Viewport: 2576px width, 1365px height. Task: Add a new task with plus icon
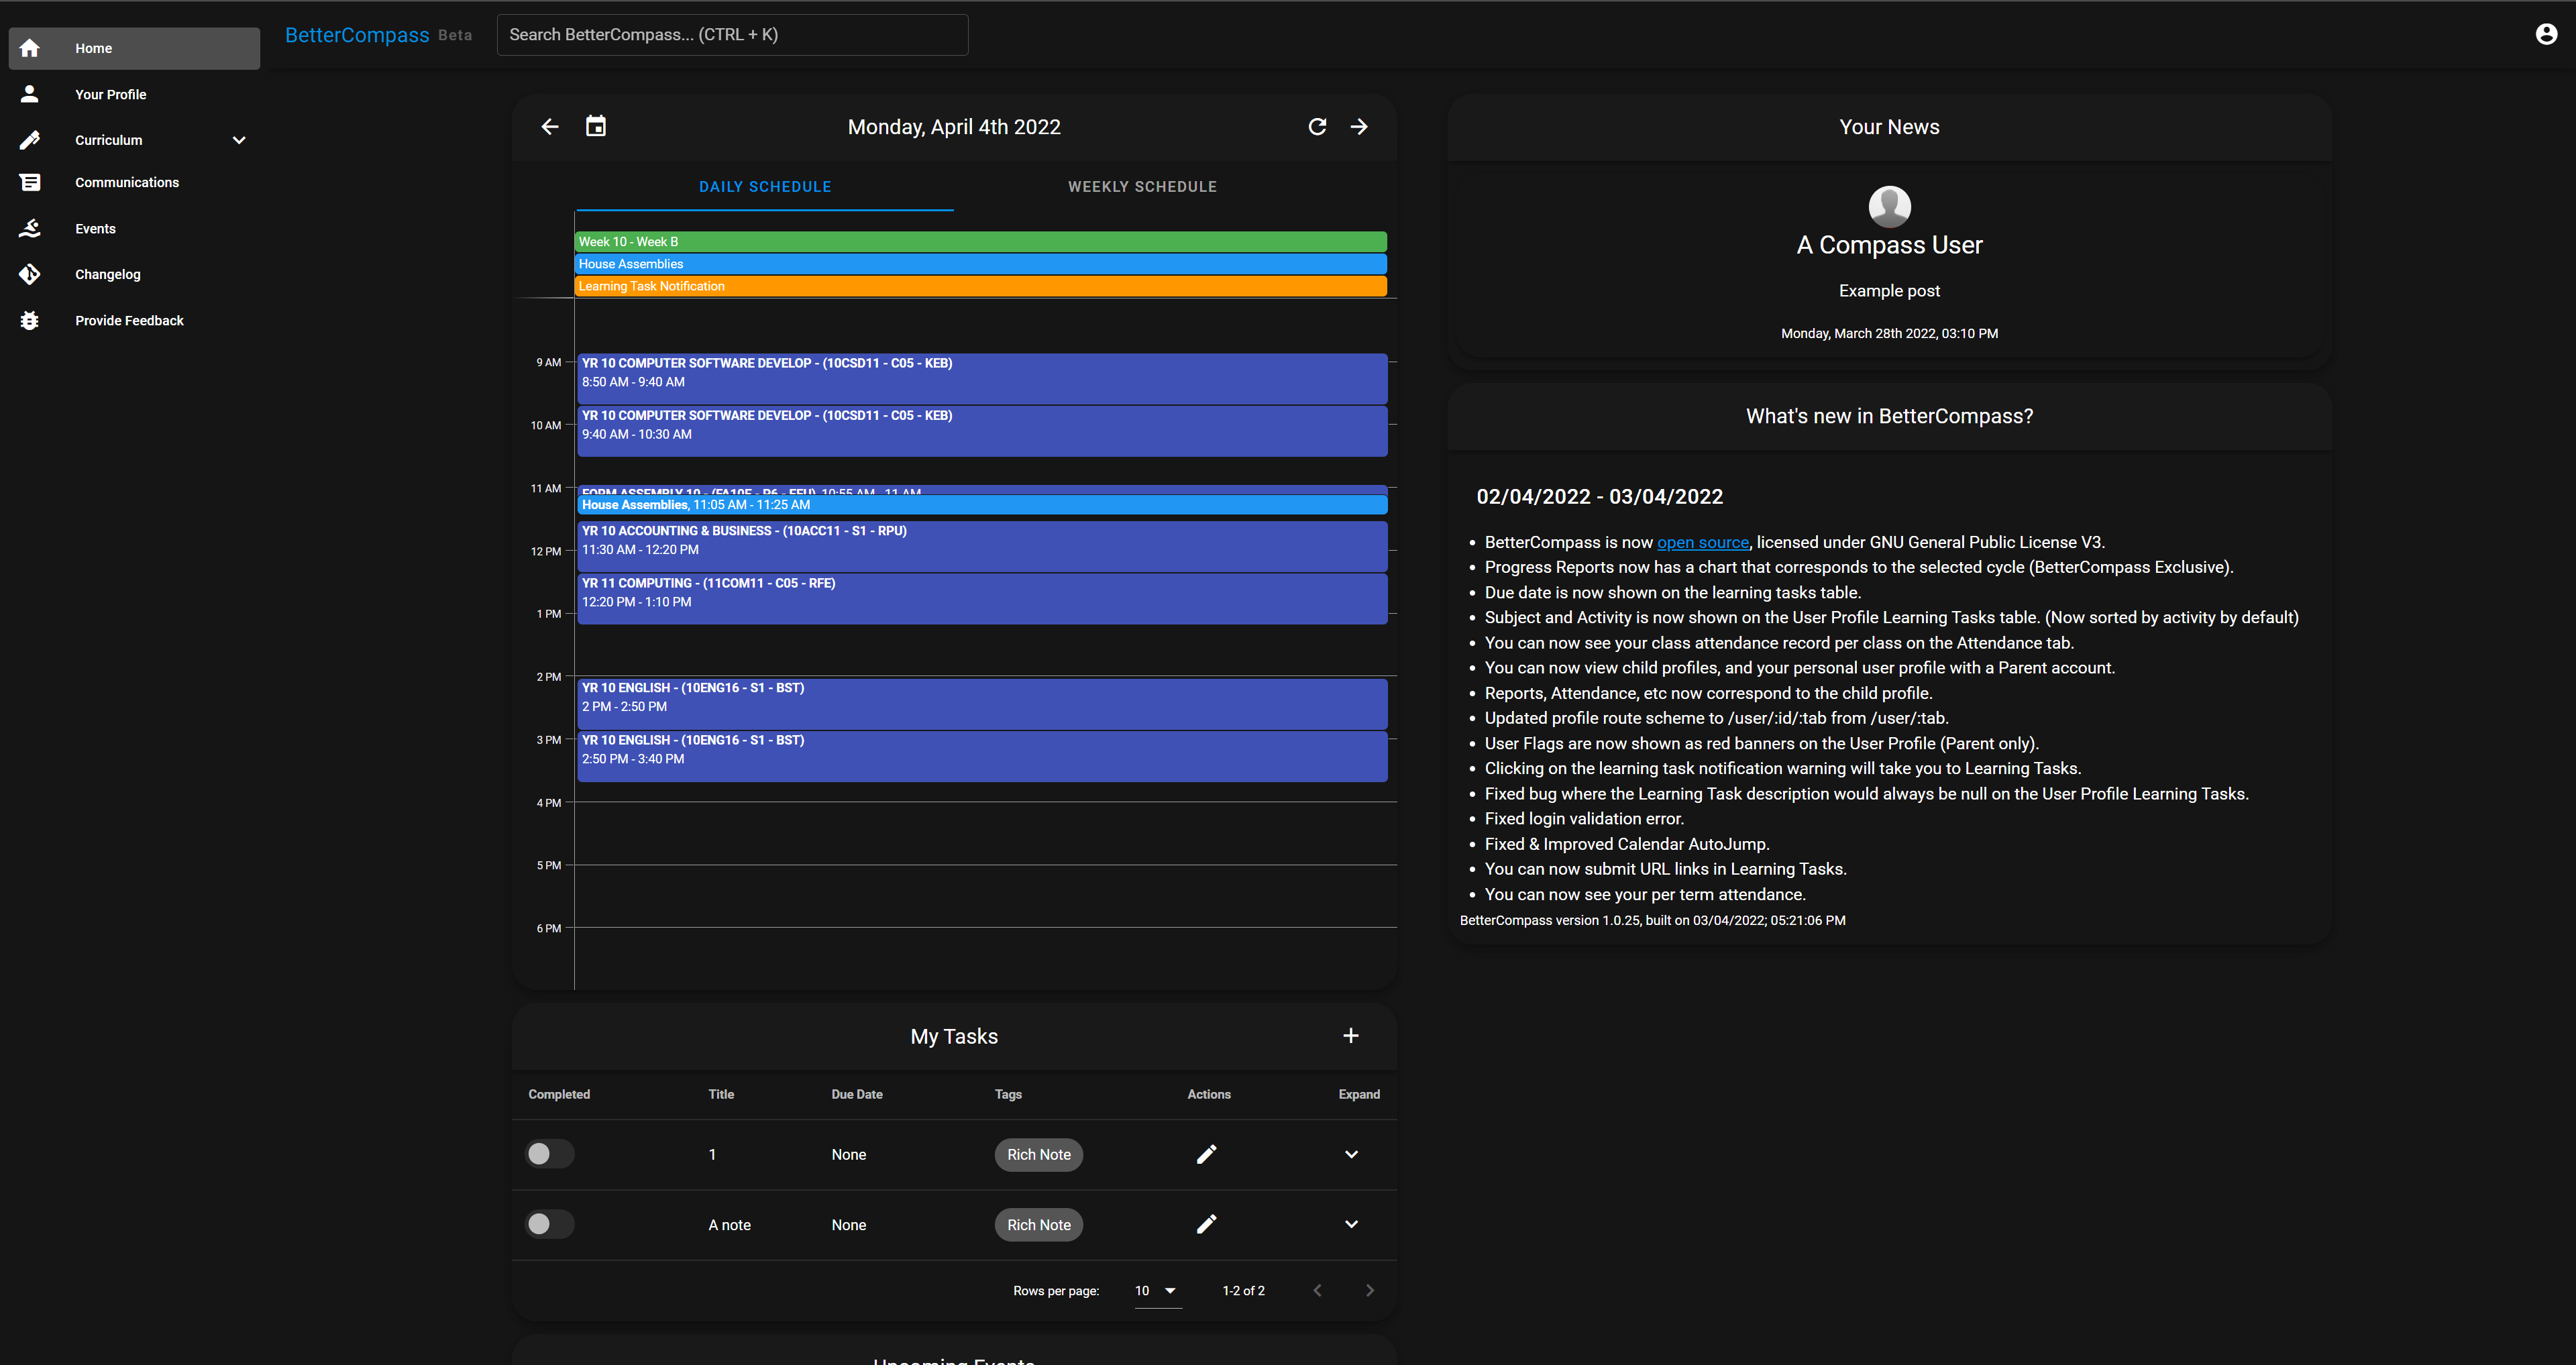[1350, 1036]
